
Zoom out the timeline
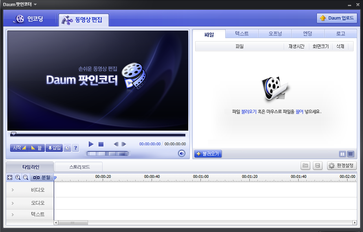[x=26, y=177]
